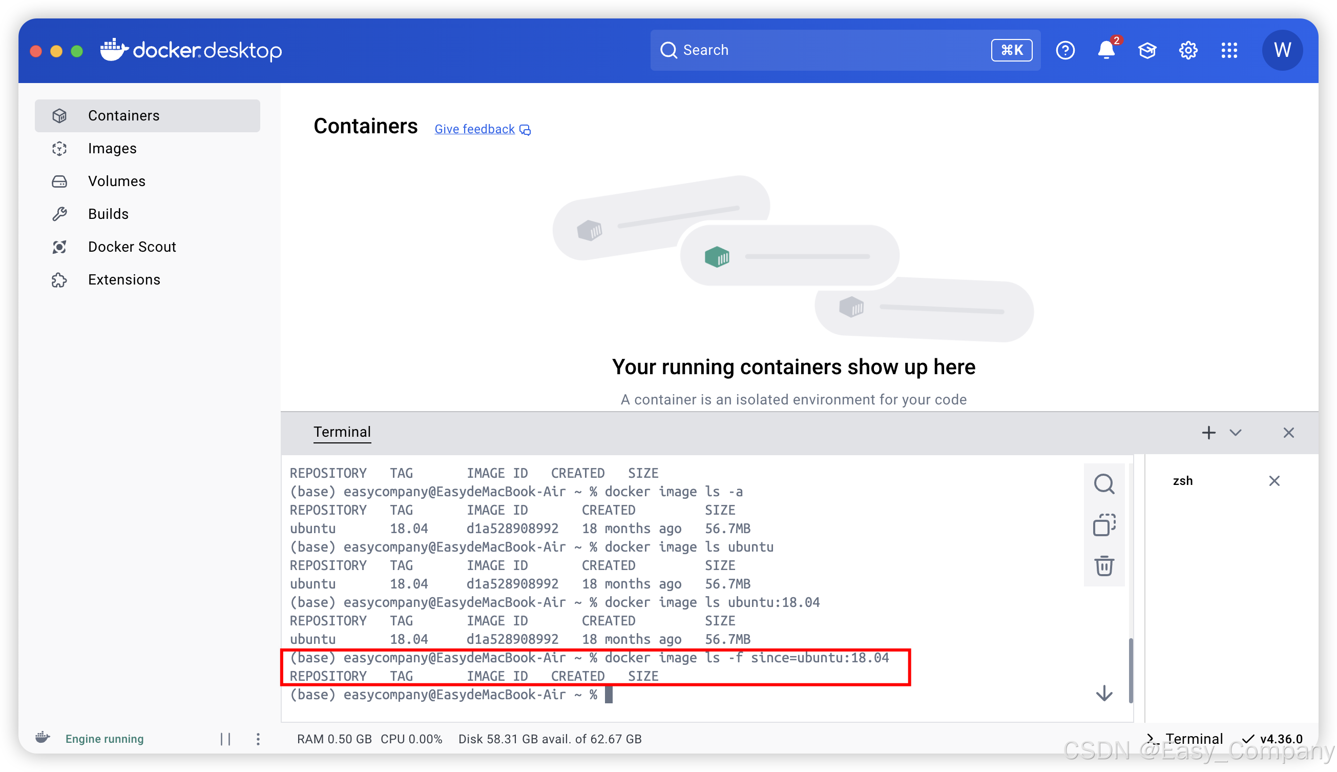Open Settings gear icon
Viewport: 1337px width, 772px height.
pyautogui.click(x=1188, y=50)
